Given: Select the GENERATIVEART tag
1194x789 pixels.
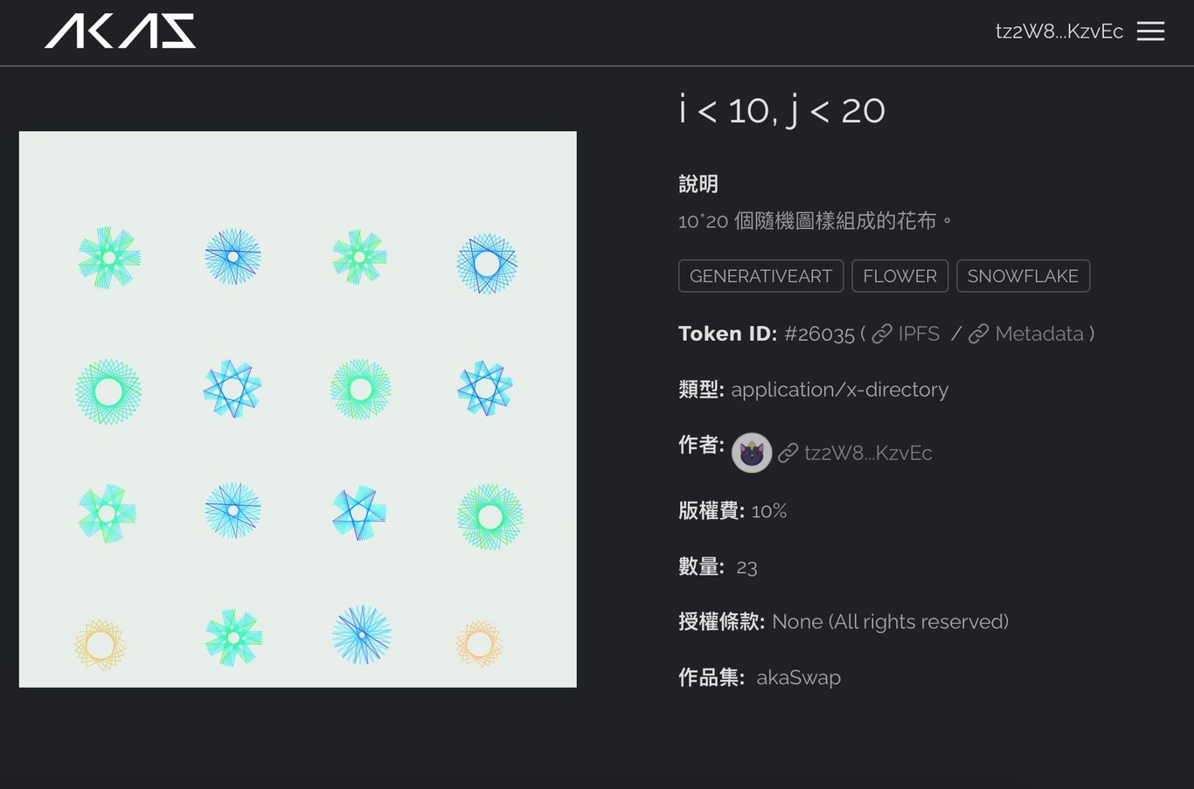Looking at the screenshot, I should pyautogui.click(x=761, y=276).
